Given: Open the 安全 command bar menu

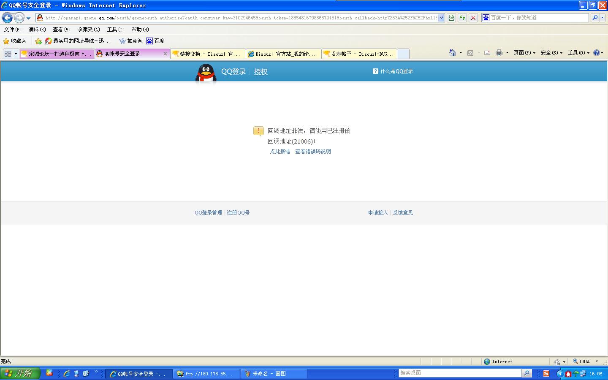Looking at the screenshot, I should [x=551, y=53].
